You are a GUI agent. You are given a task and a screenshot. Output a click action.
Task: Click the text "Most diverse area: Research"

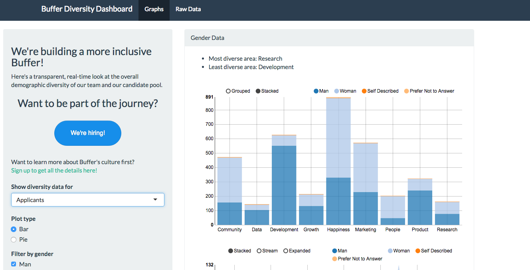click(245, 59)
